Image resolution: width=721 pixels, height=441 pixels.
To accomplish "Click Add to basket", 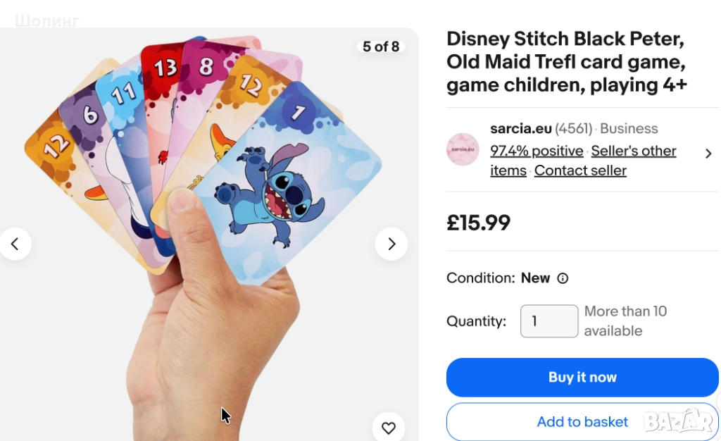I will [x=582, y=422].
